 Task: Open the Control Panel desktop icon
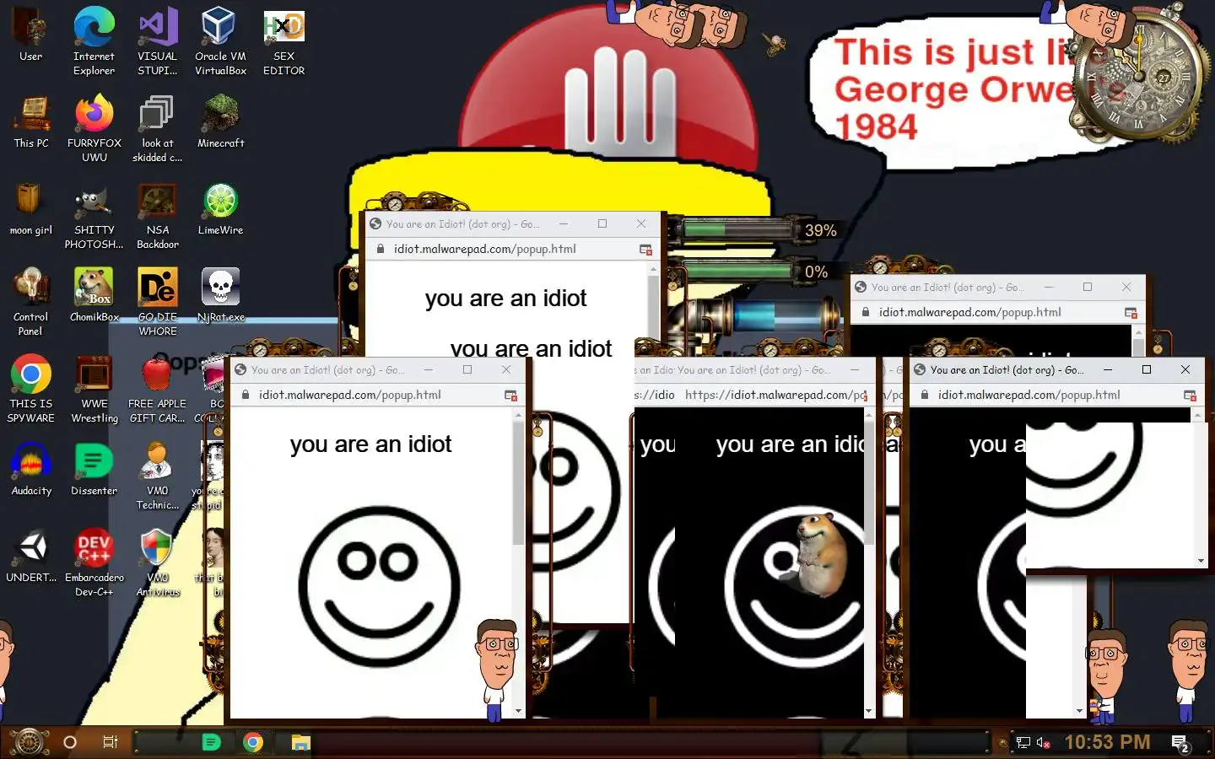[x=31, y=302]
